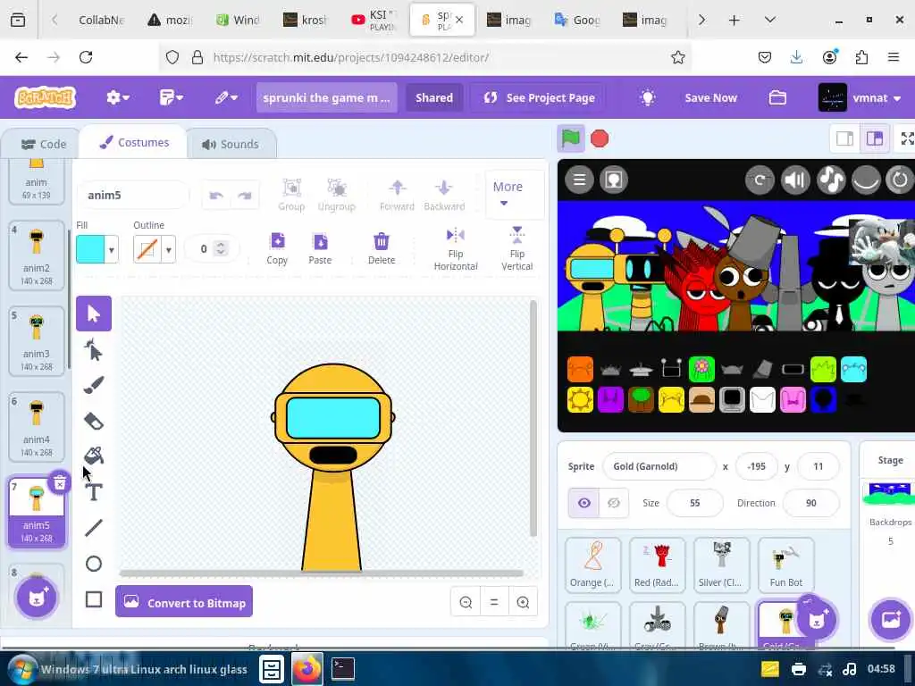Click the Shared status button

[433, 97]
